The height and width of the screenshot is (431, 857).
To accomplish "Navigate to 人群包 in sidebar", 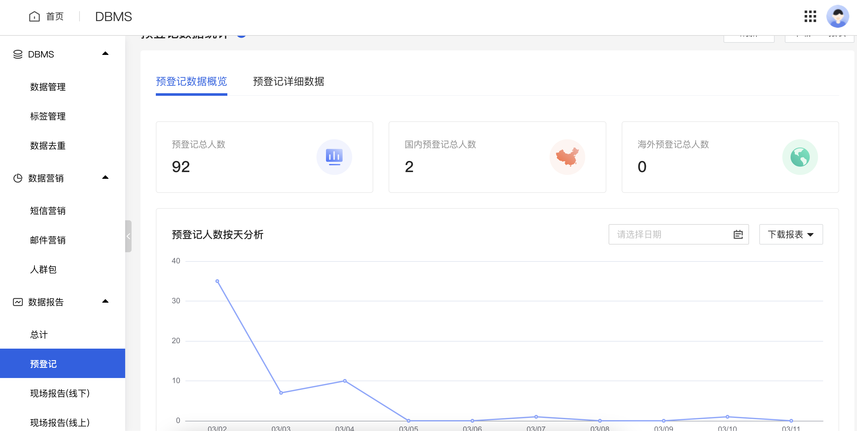I will point(43,270).
